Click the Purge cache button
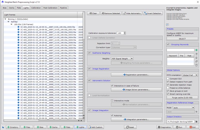This screenshot has width=200, height=130. 182,98
